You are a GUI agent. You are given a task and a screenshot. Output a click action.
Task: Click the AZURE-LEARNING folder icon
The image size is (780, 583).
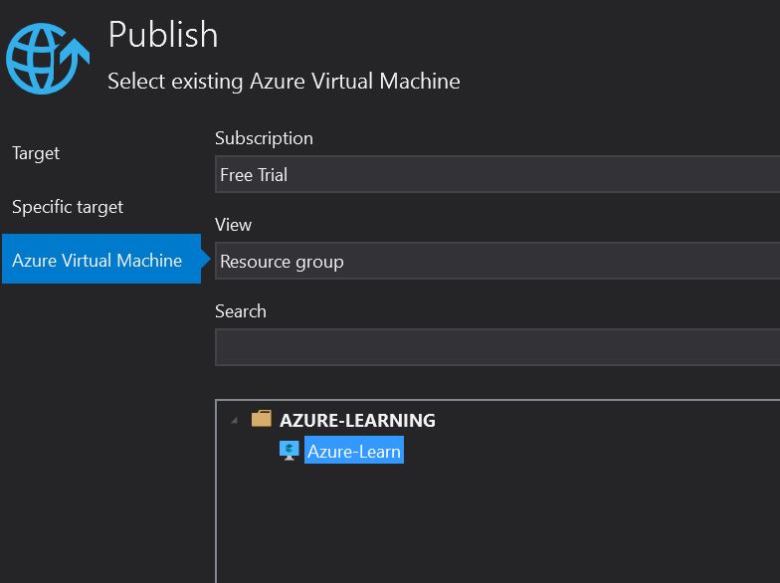(x=262, y=419)
